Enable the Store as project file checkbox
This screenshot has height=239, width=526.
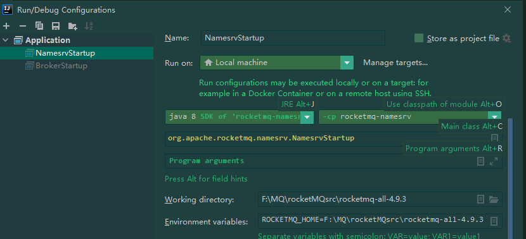pos(419,38)
